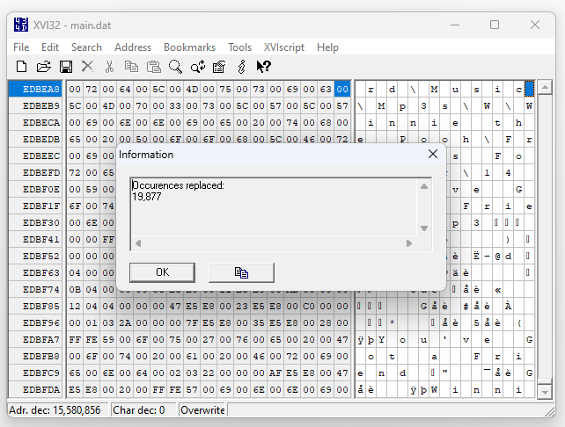565x427 pixels.
Task: Select address row EDBF96
Action: (35, 322)
